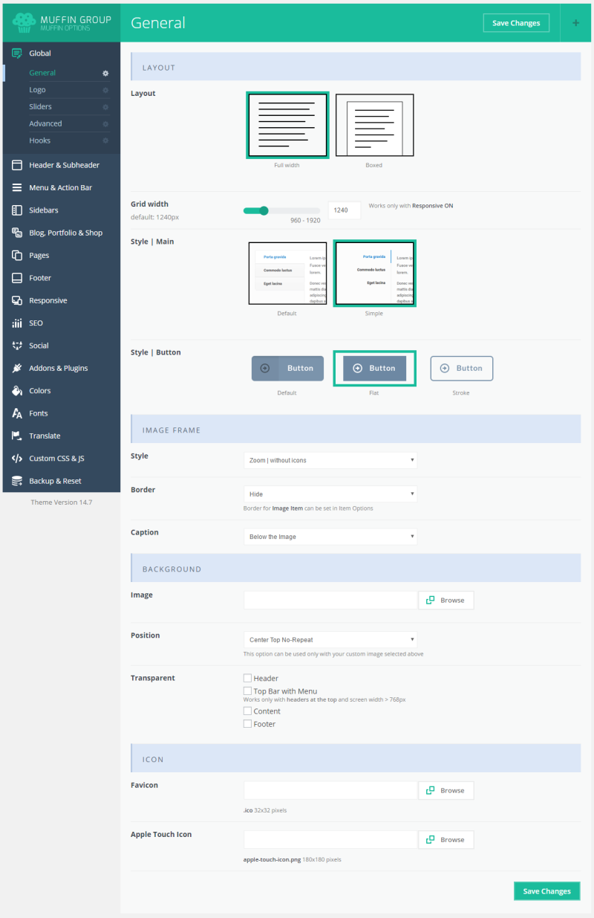Viewport: 594px width, 918px height.
Task: Click the arrow icon in Default button style
Action: [265, 368]
